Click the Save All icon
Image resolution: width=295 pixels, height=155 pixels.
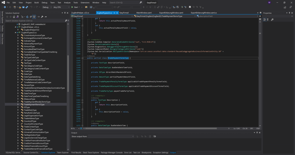click(27, 7)
